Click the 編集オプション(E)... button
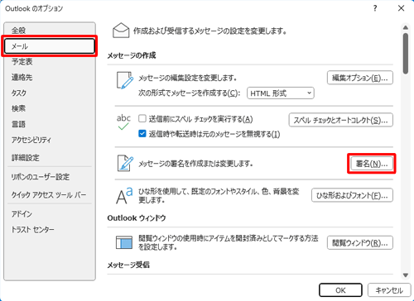414x301 pixels. 360,78
